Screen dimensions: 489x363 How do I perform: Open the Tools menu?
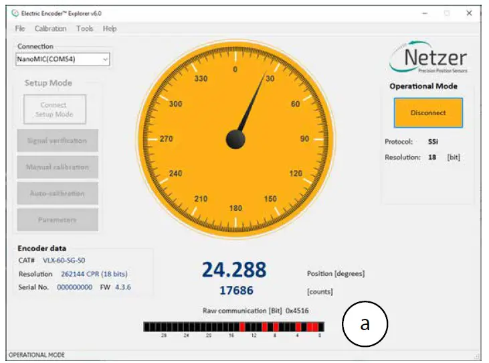coord(85,29)
